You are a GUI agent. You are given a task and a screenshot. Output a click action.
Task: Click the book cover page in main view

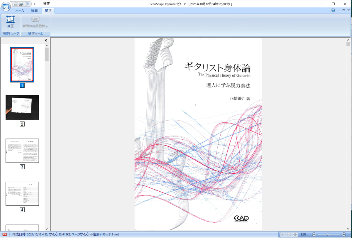(198, 134)
